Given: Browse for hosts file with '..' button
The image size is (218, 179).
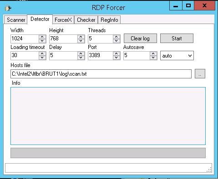Looking at the screenshot, I should (200, 74).
